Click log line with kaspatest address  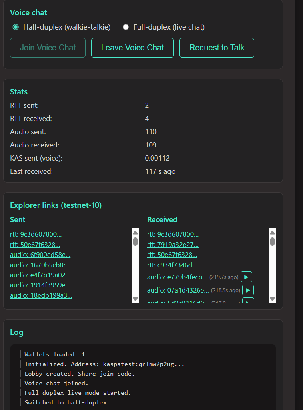(x=104, y=364)
